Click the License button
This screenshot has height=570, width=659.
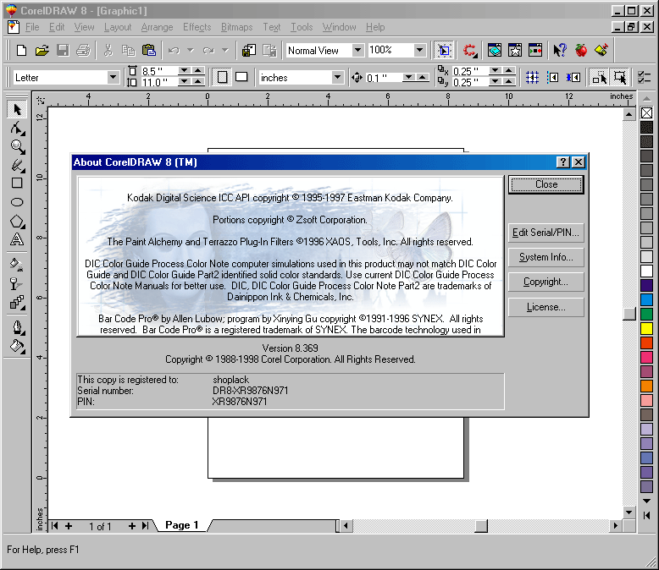point(546,307)
